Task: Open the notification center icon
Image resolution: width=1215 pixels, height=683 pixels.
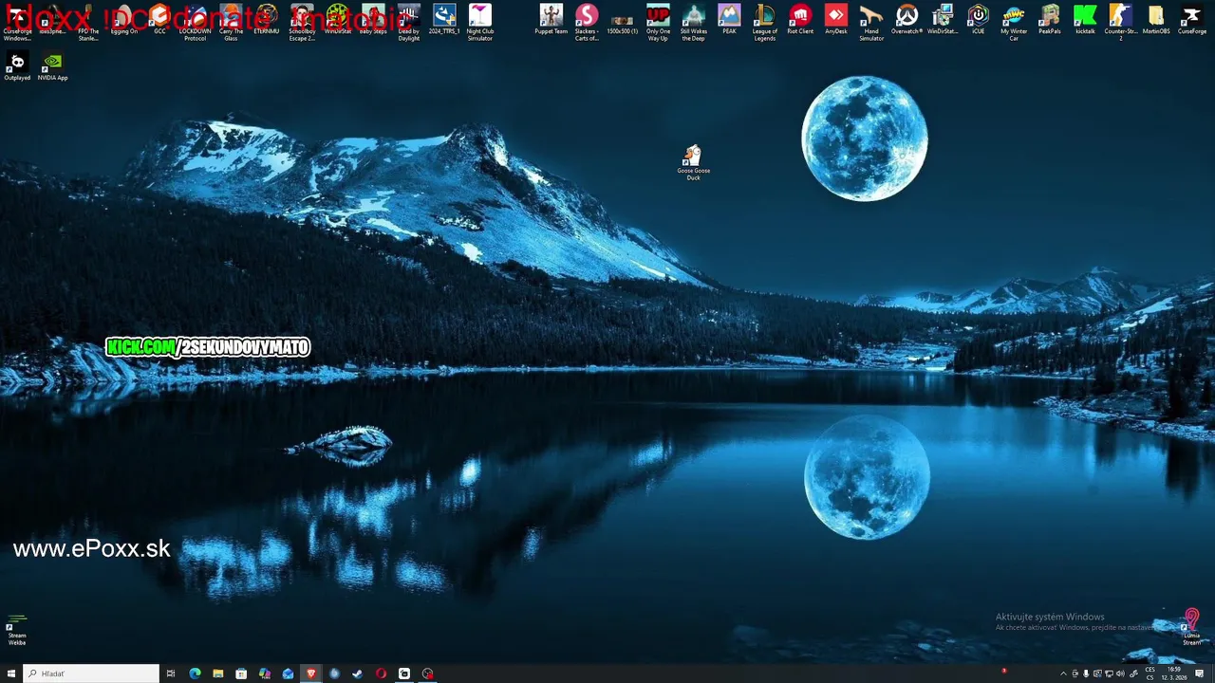Action: [x=1200, y=674]
